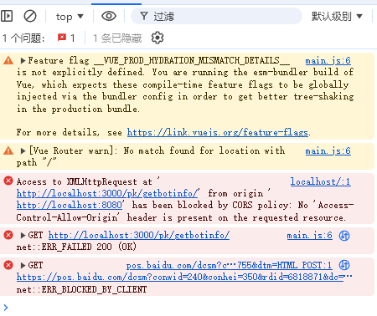Expand the GET getbotinfo failed request
This screenshot has height=316, width=377.
(23, 235)
